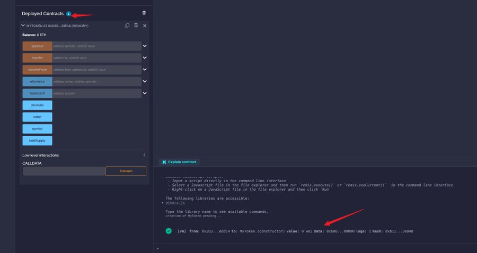Image resolution: width=477 pixels, height=253 pixels.
Task: Call the symbol function
Action: tap(38, 129)
